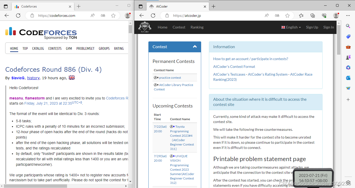View site info lock for codeforces.com
355x188 pixels.
coord(32,16)
